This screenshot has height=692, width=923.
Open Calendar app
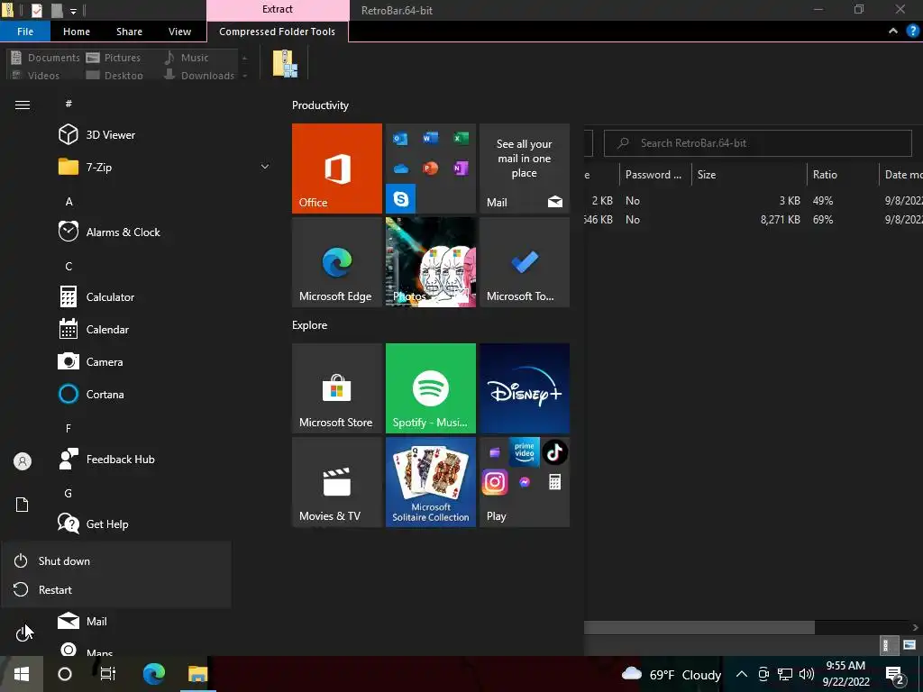click(x=94, y=330)
